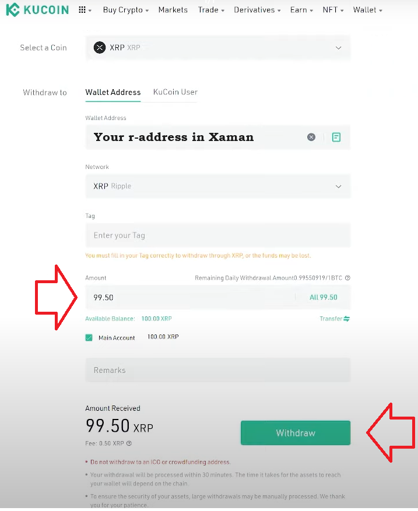This screenshot has height=511, width=418.
Task: Open the address book icon
Action: point(336,137)
